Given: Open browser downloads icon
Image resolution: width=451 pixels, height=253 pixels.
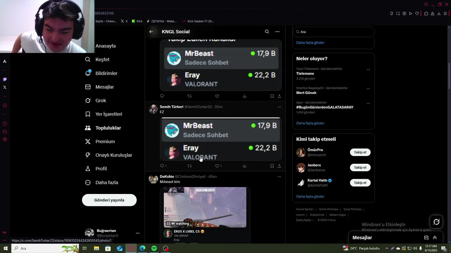Looking at the screenshot, I should click(439, 14).
